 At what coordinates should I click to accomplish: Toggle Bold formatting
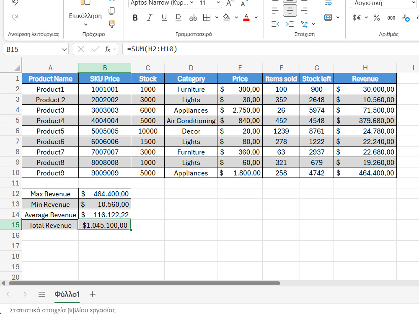click(x=135, y=18)
